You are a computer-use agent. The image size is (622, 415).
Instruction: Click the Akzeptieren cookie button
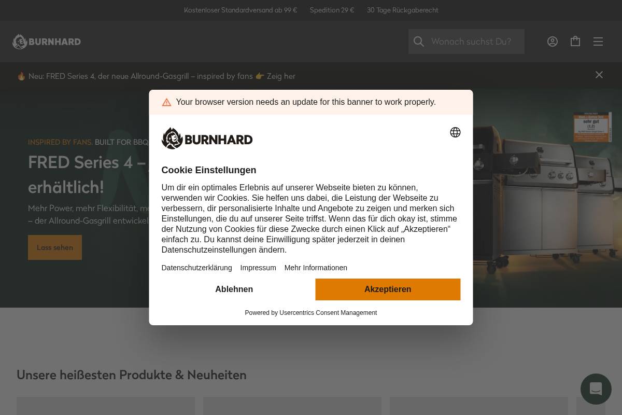coord(388,289)
